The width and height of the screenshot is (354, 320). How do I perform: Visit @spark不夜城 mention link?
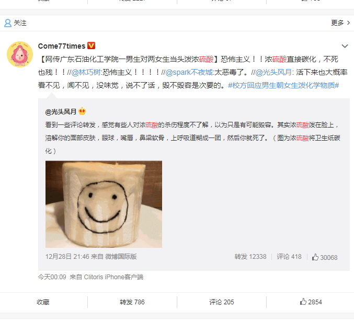pos(189,72)
